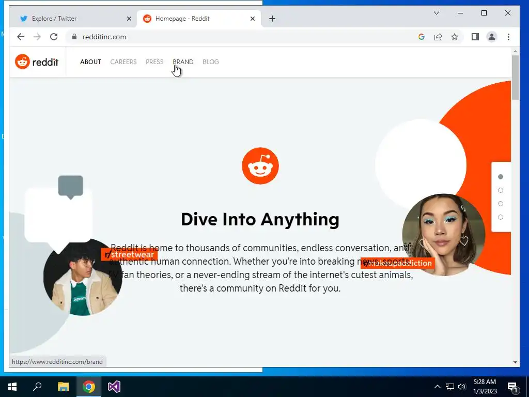
Task: Click the Reddit logo in the site header
Action: 37,62
